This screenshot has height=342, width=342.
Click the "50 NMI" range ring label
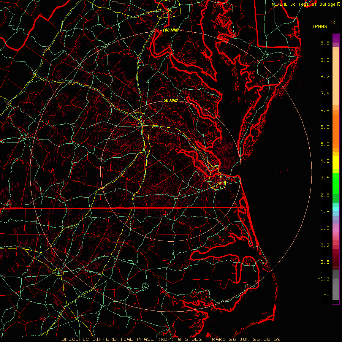coord(171,100)
